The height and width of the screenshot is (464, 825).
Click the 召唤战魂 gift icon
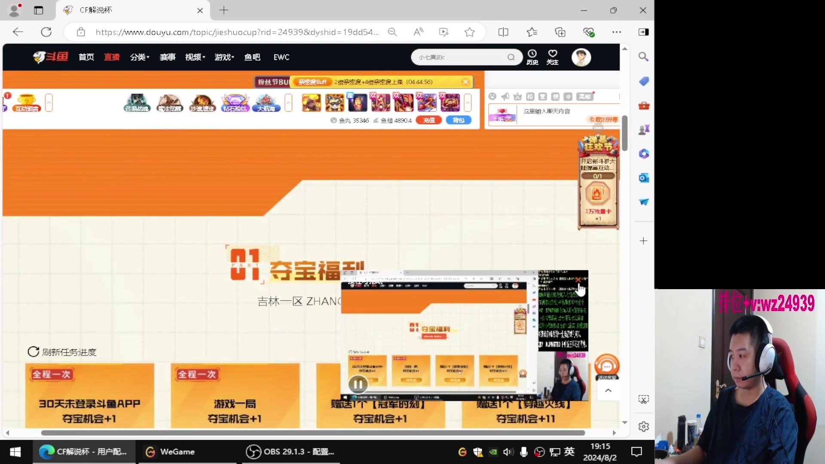[137, 103]
